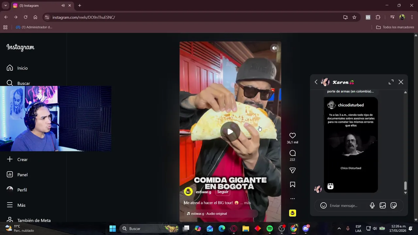
Task: Open Karen's chat header profile picture
Action: pyautogui.click(x=325, y=82)
